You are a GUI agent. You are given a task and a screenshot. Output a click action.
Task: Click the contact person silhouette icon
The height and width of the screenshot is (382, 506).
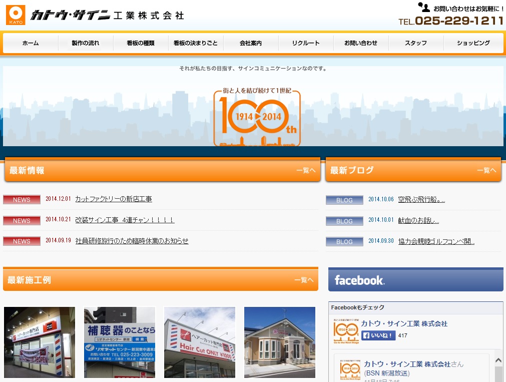coord(424,8)
